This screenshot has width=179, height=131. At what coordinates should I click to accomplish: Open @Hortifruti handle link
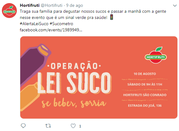pyautogui.click(x=52, y=5)
